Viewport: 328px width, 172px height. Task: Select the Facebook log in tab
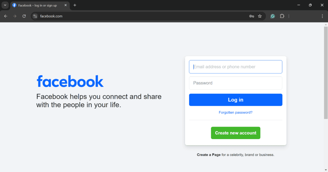pos(37,5)
